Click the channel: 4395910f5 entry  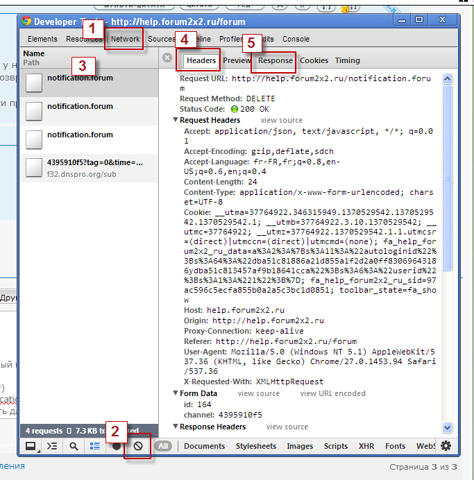click(223, 415)
